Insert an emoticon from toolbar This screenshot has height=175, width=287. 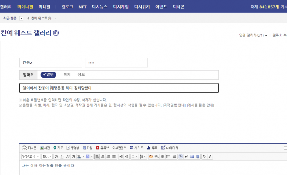coord(151,157)
